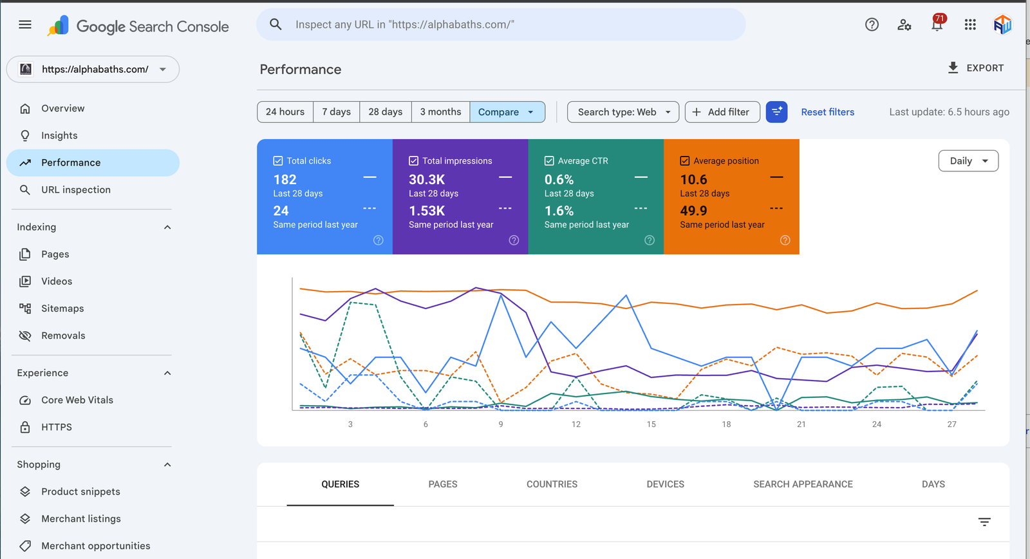Select the 28 days range
The image size is (1030, 559).
386,112
